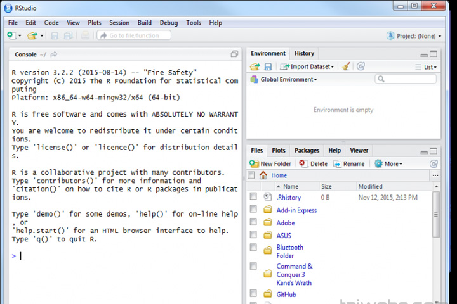
Task: Click the Home icon in the Files path
Action: (263, 175)
